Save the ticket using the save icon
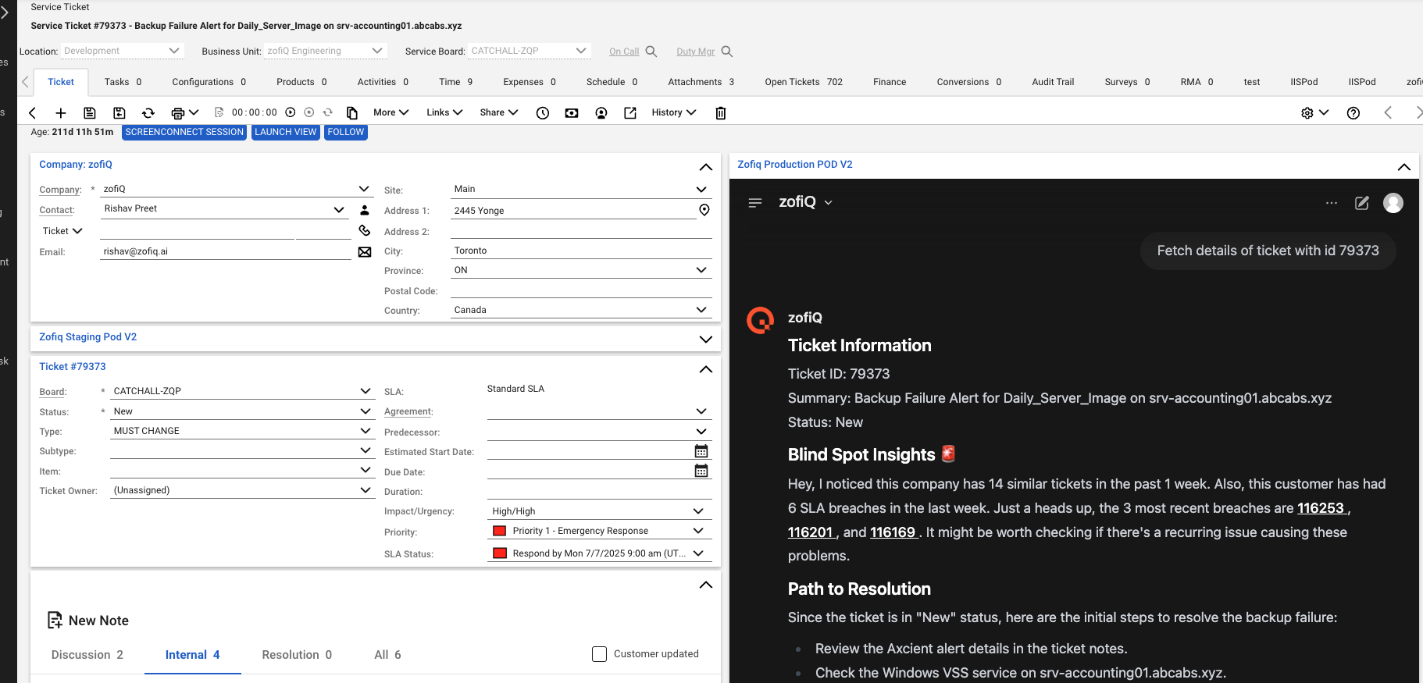This screenshot has width=1423, height=683. [x=90, y=113]
